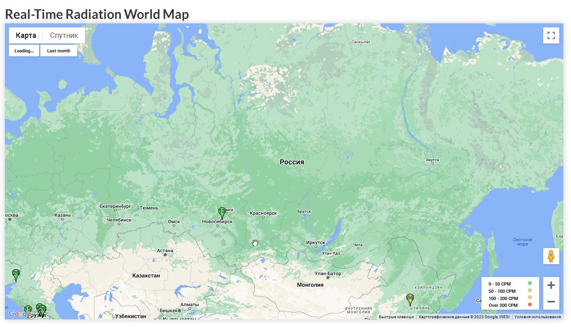Click red dot beside Over 200 CPM
The width and height of the screenshot is (571, 327).
[x=530, y=304]
